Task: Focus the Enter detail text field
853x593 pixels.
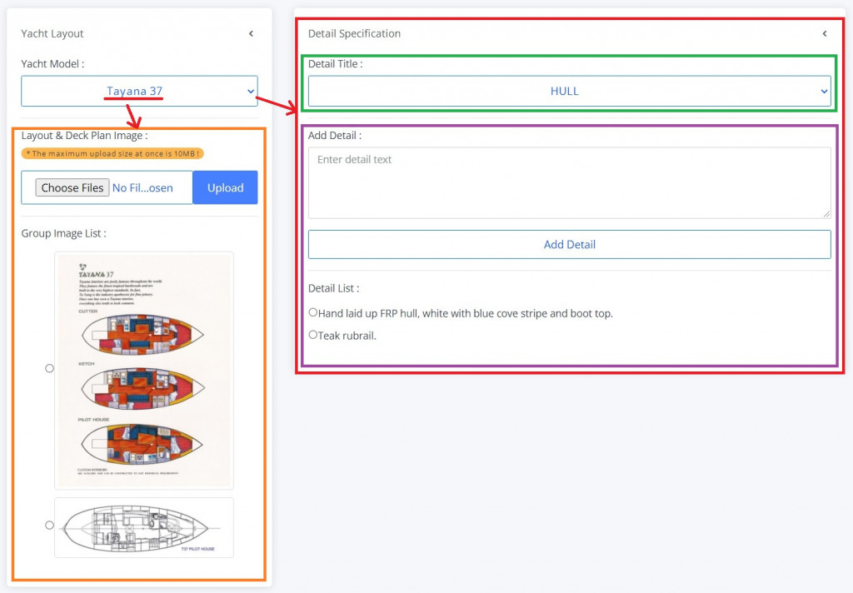Action: point(570,182)
